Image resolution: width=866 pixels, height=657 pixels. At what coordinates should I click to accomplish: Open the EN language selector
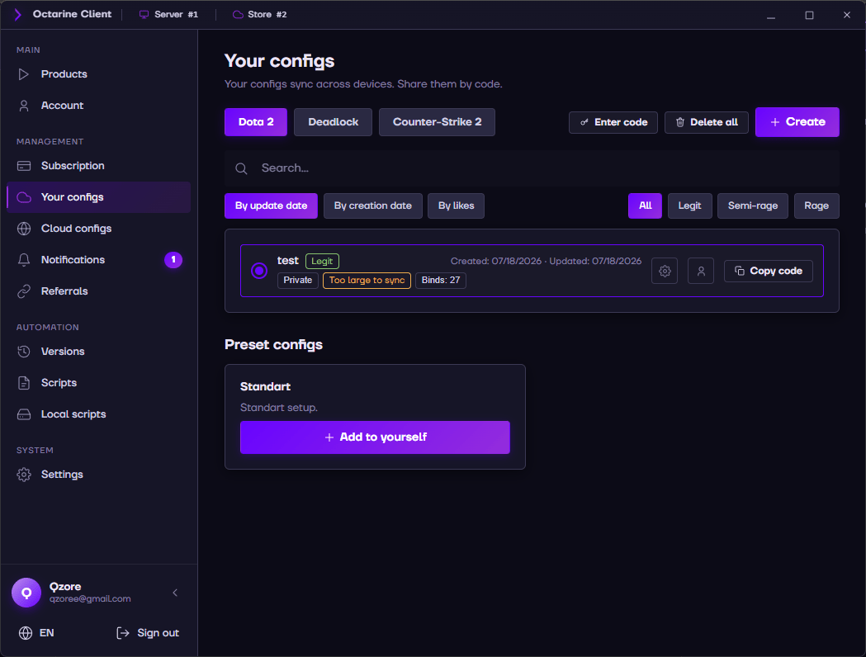(x=36, y=633)
